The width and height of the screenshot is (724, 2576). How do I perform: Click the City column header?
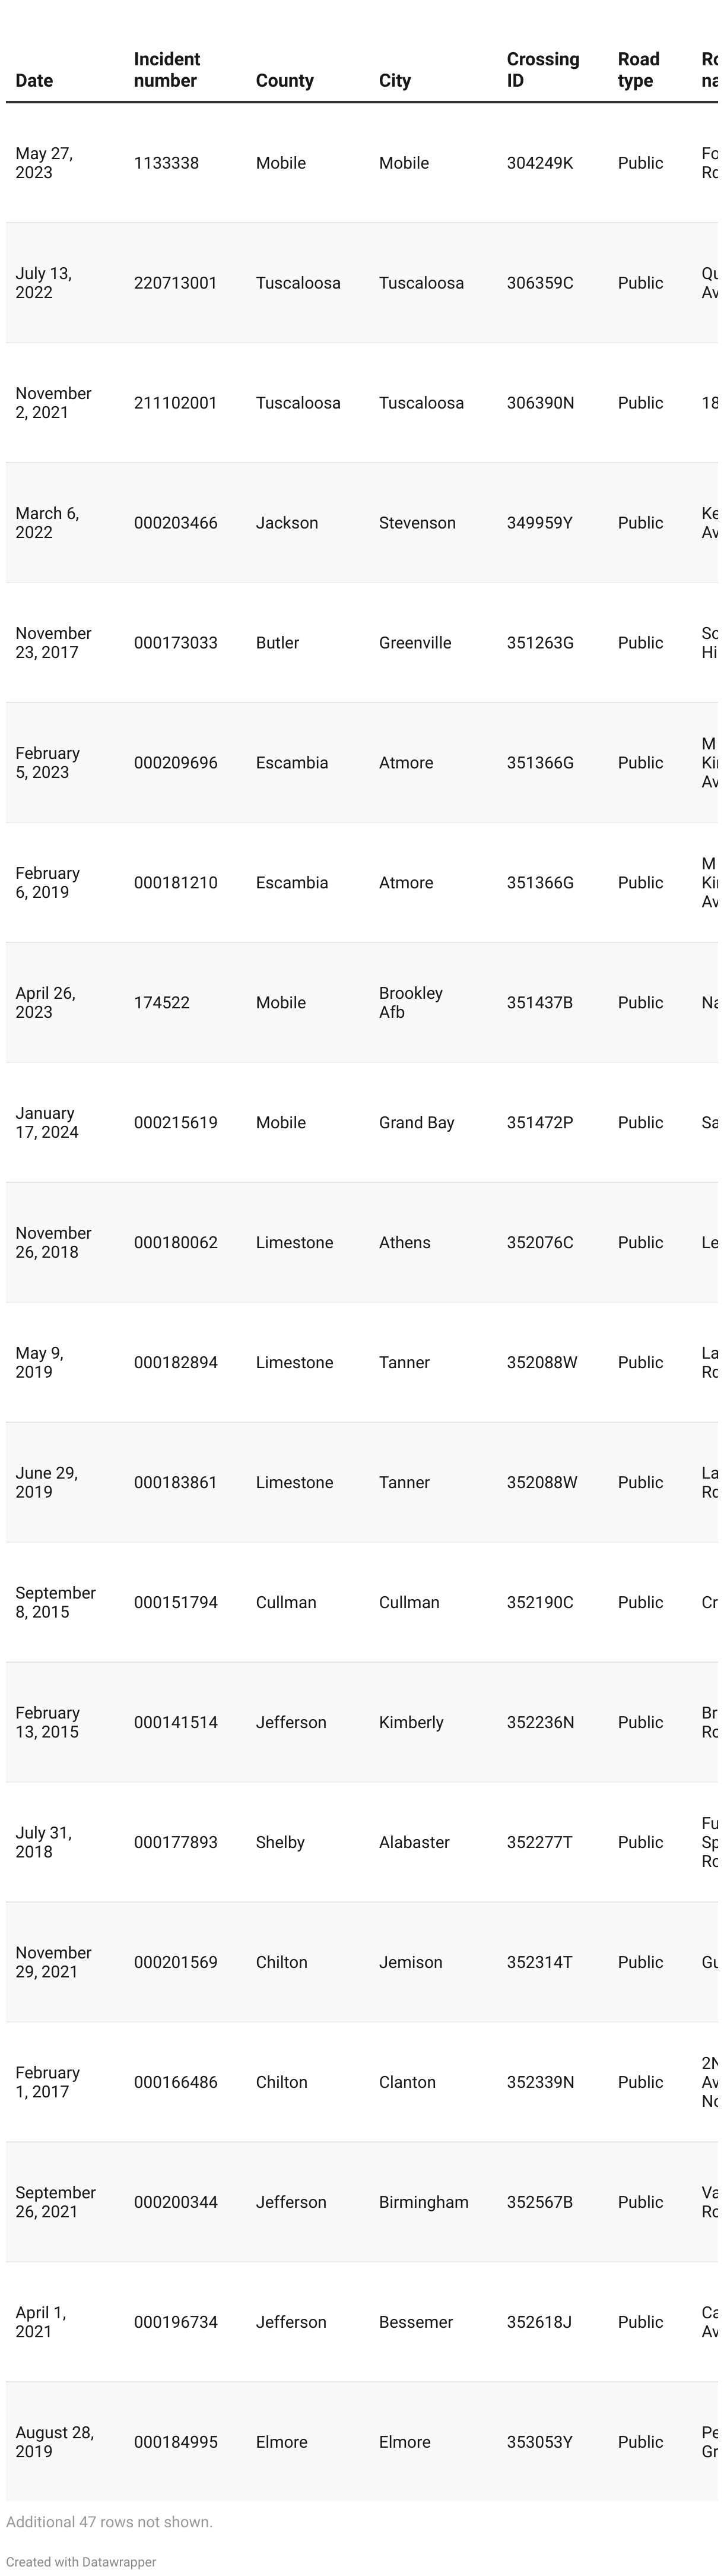[395, 81]
